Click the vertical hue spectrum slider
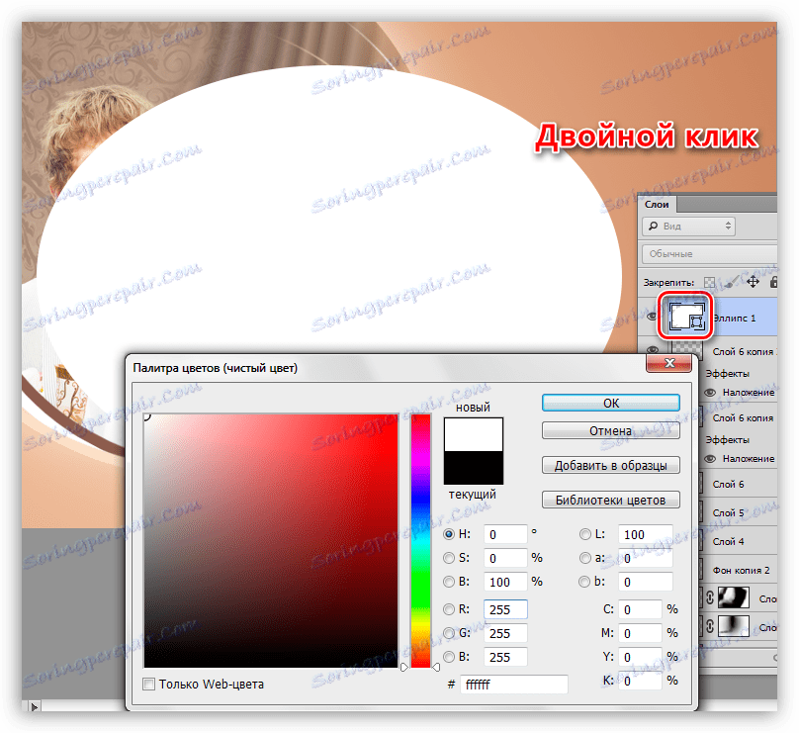This screenshot has width=799, height=733. [420, 540]
